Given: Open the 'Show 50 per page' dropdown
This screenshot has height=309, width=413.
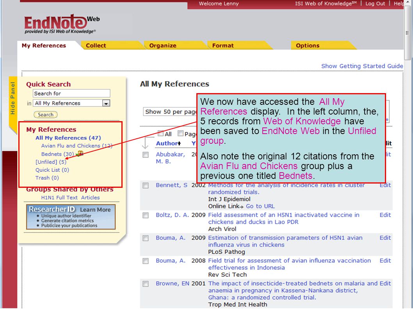Looking at the screenshot, I should click(x=170, y=112).
